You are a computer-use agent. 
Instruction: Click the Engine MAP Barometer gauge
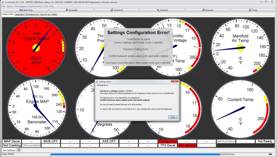37,108
